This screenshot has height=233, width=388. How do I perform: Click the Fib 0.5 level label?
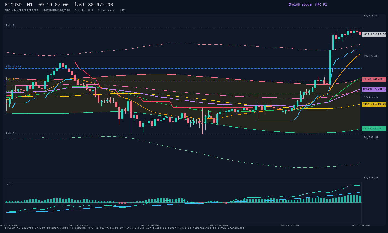(x=12, y=79)
